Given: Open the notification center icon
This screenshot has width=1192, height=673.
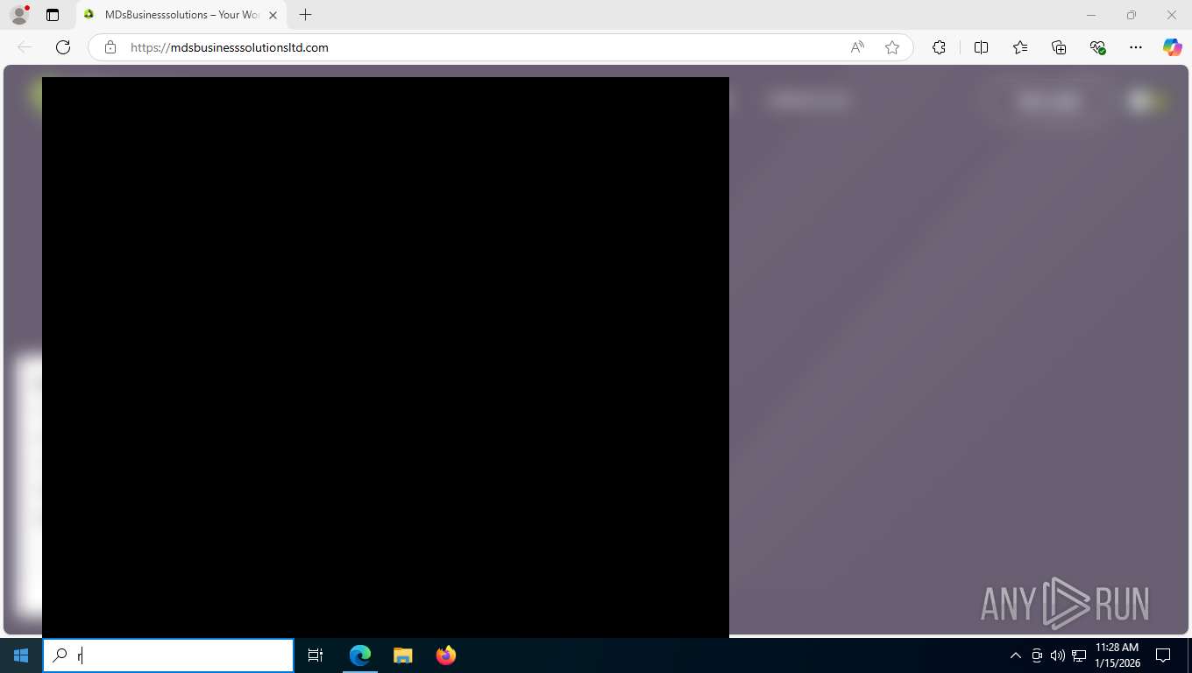Looking at the screenshot, I should pos(1163,655).
